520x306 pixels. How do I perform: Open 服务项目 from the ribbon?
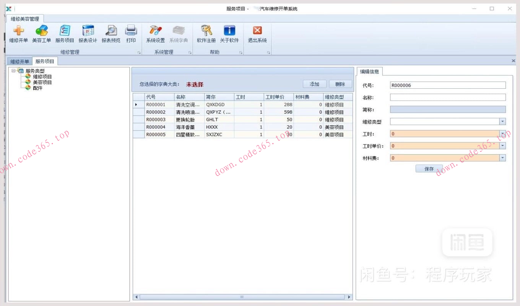click(x=65, y=34)
